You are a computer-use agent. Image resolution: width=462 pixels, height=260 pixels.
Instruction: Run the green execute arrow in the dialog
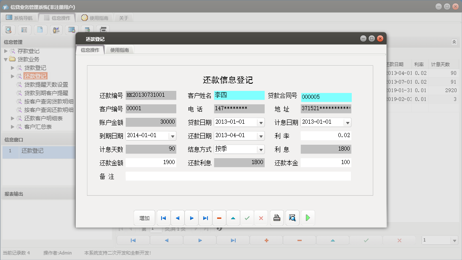pyautogui.click(x=308, y=218)
